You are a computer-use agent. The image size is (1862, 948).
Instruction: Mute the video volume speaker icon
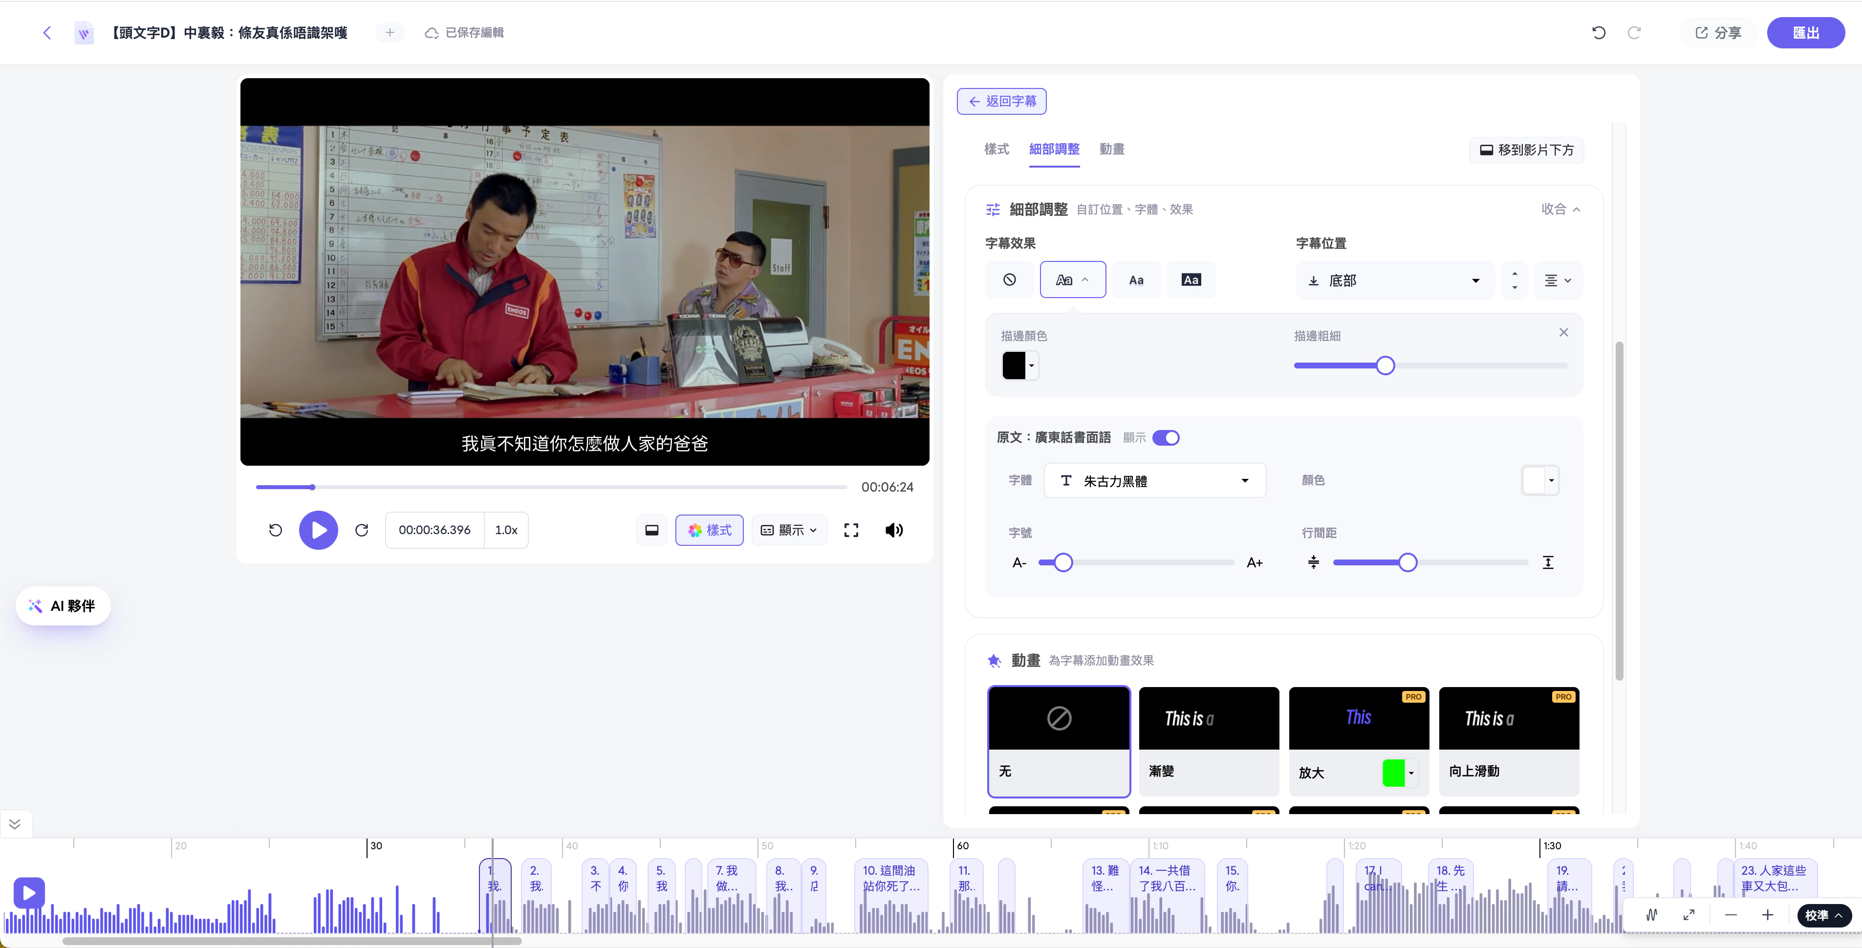point(893,530)
